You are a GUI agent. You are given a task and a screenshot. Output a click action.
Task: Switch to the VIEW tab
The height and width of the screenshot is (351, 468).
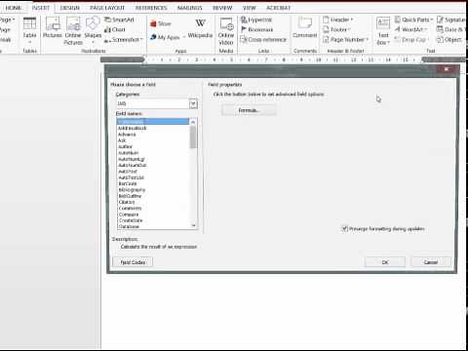point(250,8)
